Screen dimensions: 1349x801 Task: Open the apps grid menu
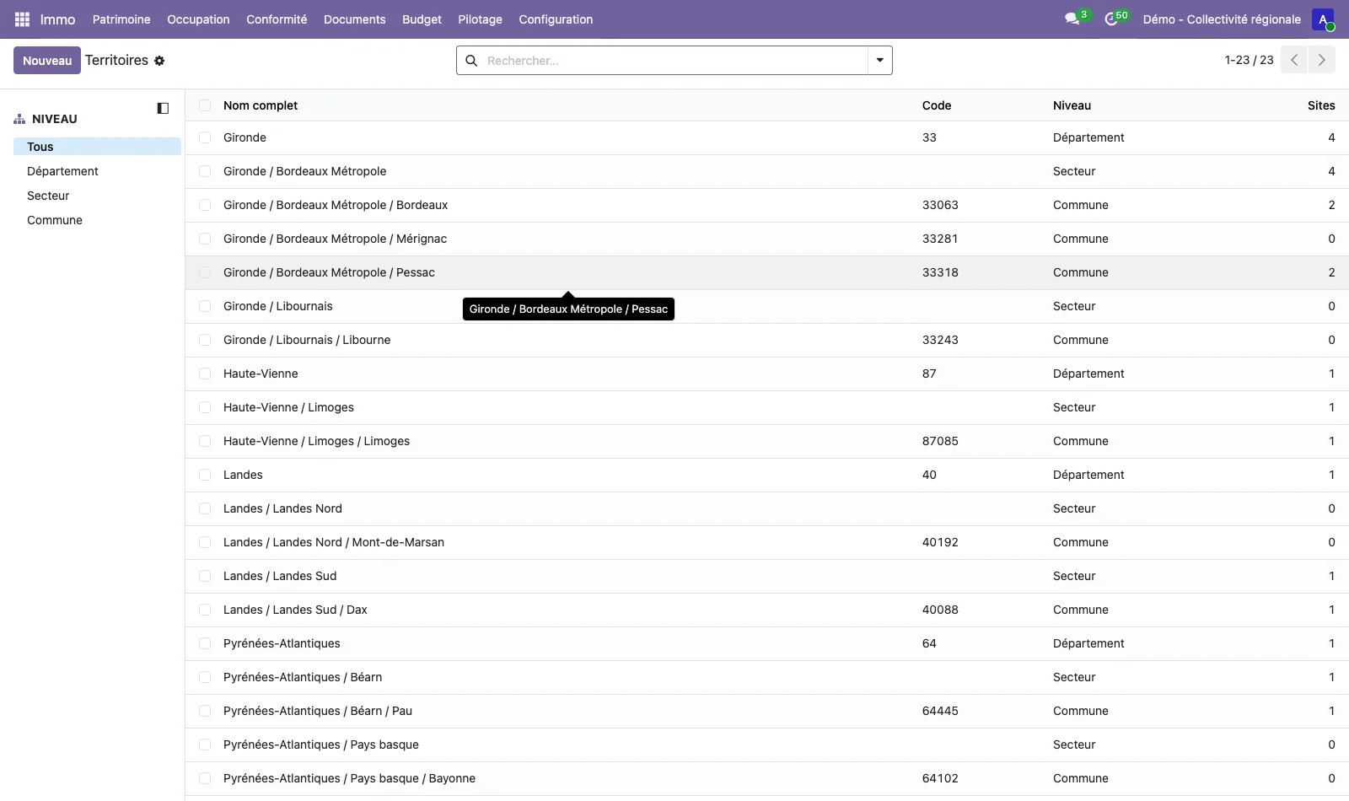(23, 19)
